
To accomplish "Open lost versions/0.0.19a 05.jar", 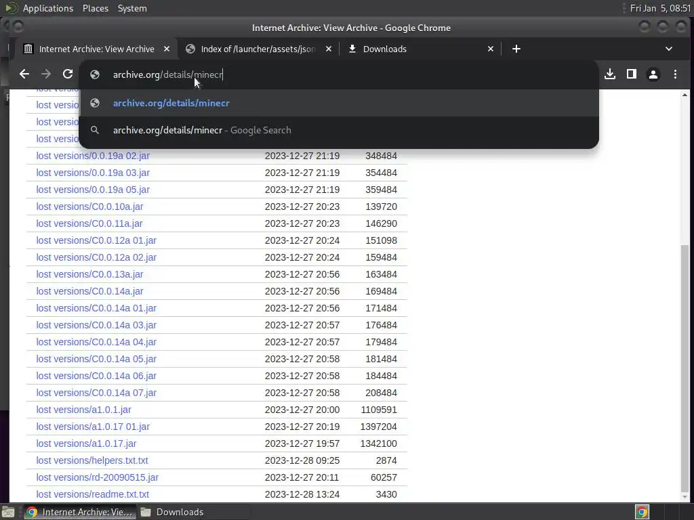I will (93, 190).
